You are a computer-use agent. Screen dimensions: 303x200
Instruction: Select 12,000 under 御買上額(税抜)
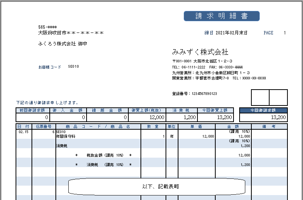157,117
